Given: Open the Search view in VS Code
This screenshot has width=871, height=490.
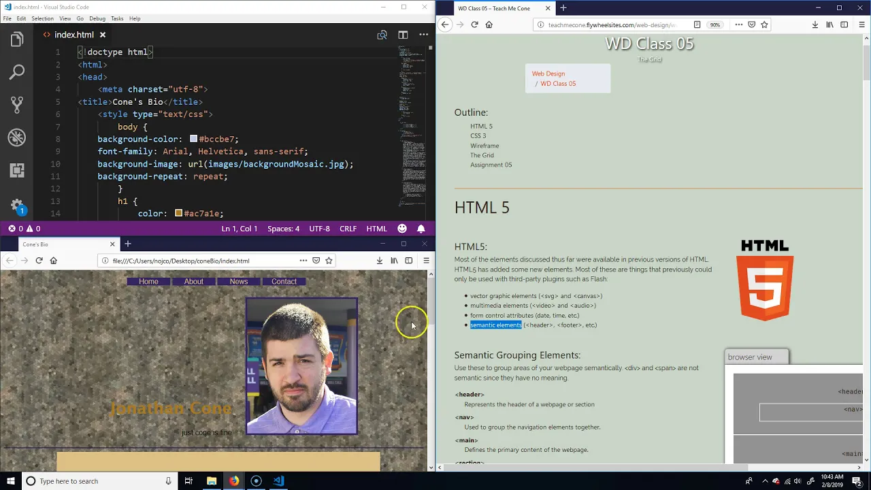Looking at the screenshot, I should coord(17,71).
